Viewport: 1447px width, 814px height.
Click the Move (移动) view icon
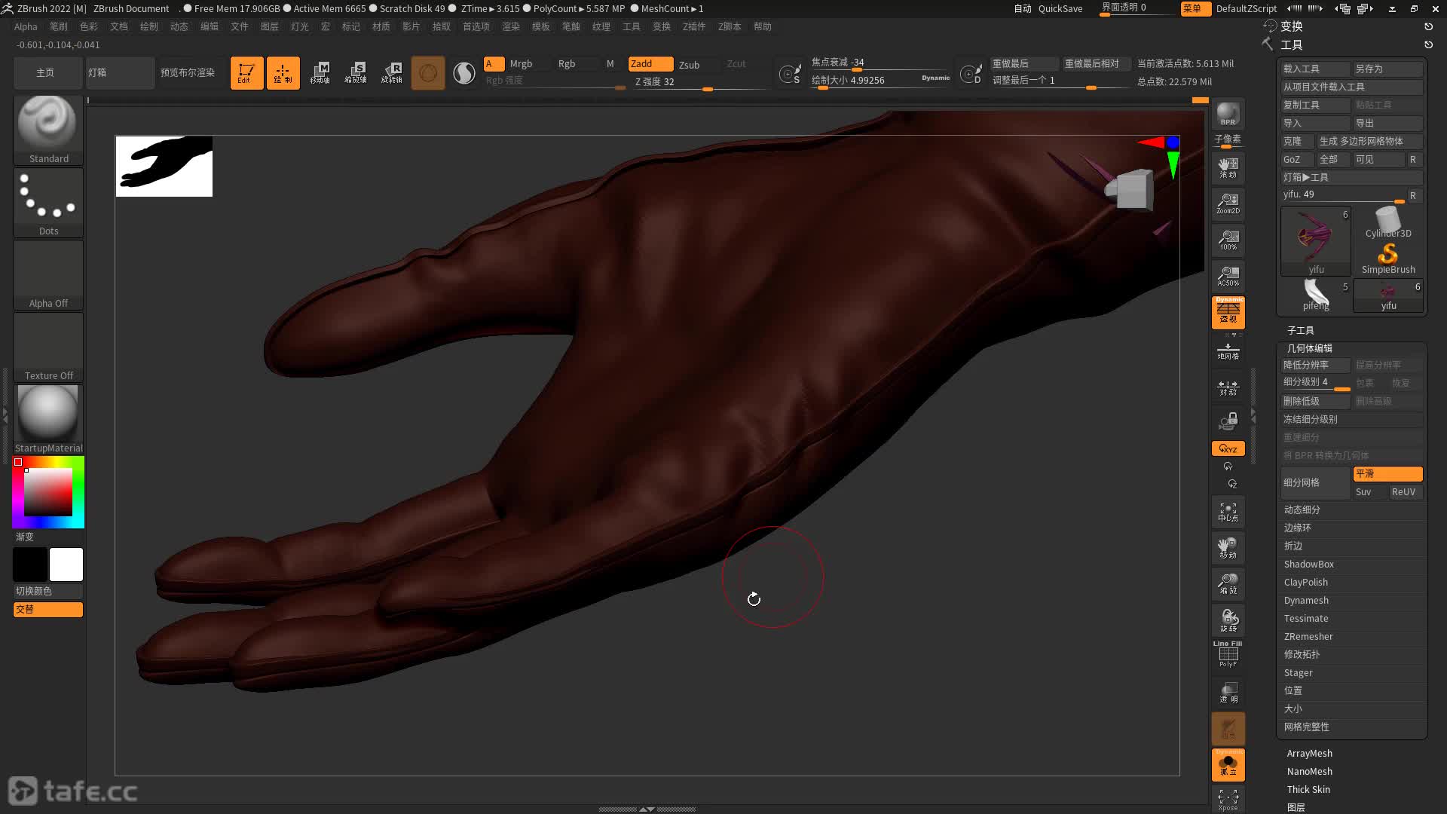(x=1228, y=549)
